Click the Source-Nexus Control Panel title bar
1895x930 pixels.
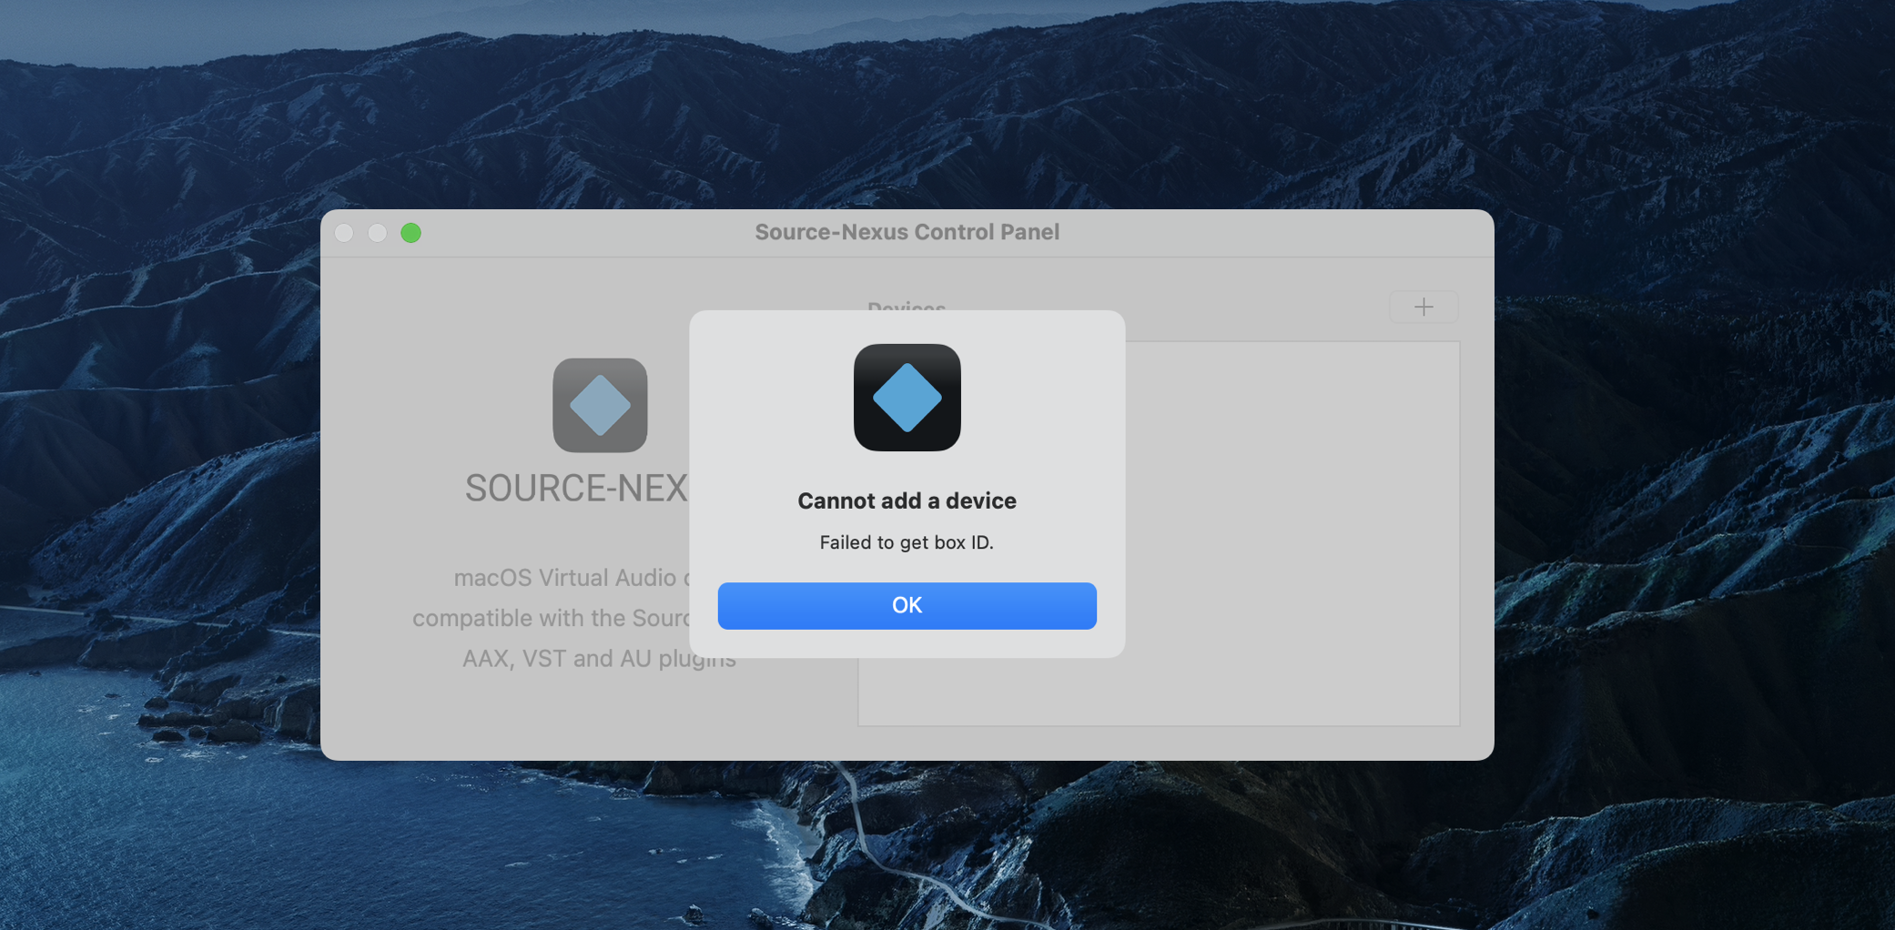(x=907, y=232)
